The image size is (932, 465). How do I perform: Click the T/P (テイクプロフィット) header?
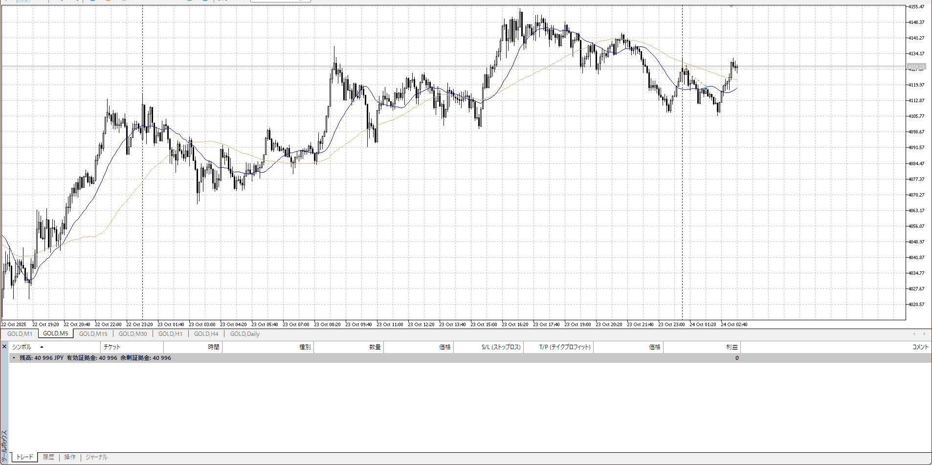(x=565, y=347)
